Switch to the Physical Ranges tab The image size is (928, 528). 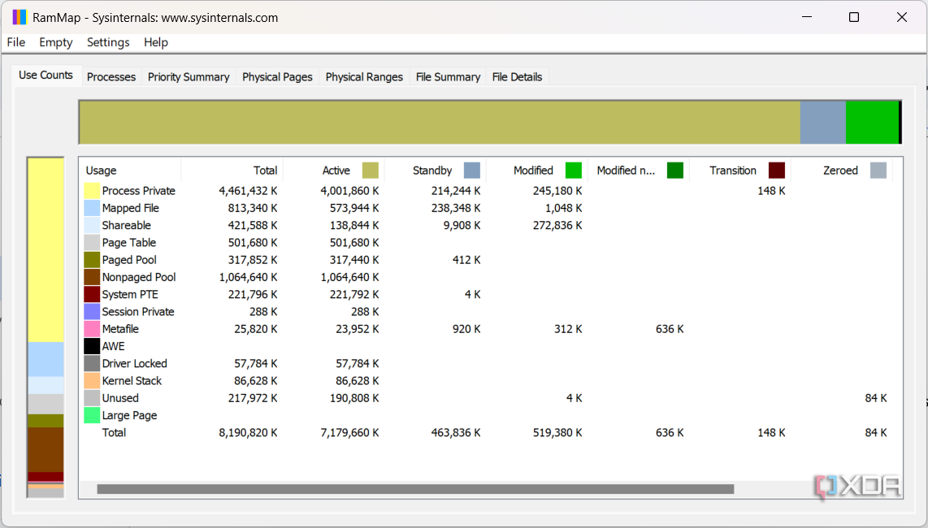(364, 77)
